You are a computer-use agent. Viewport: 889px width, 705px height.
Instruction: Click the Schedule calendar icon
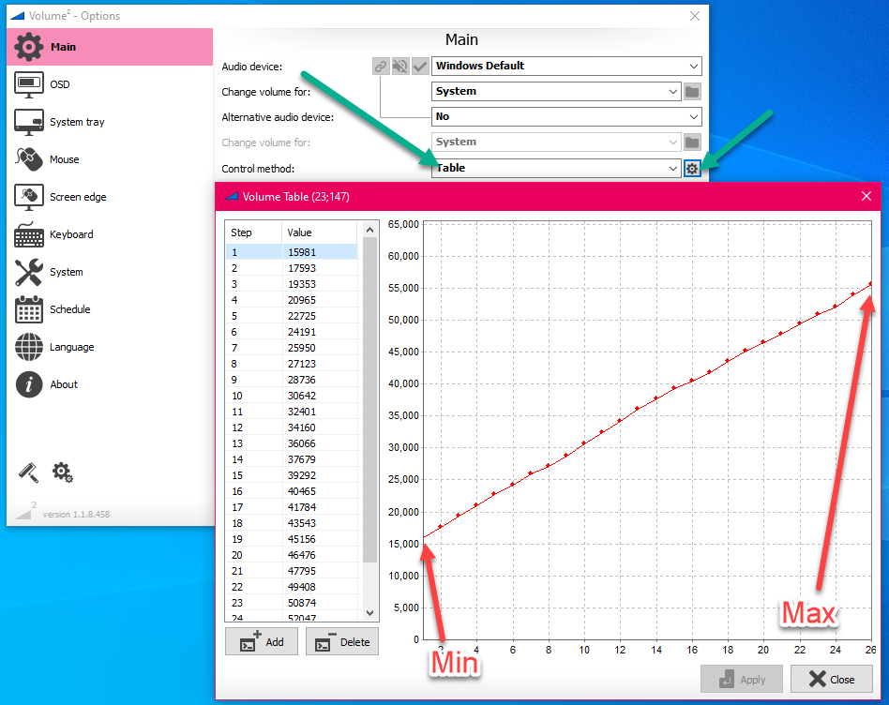(28, 309)
